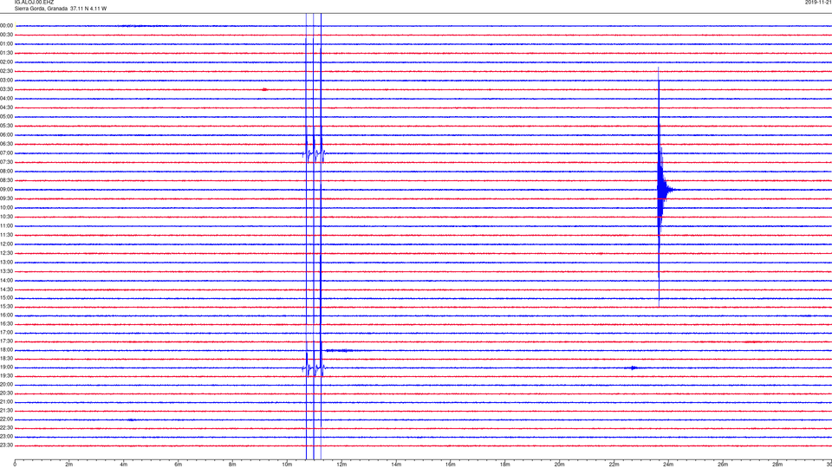Choose the 08:00 time label

pyautogui.click(x=7, y=172)
